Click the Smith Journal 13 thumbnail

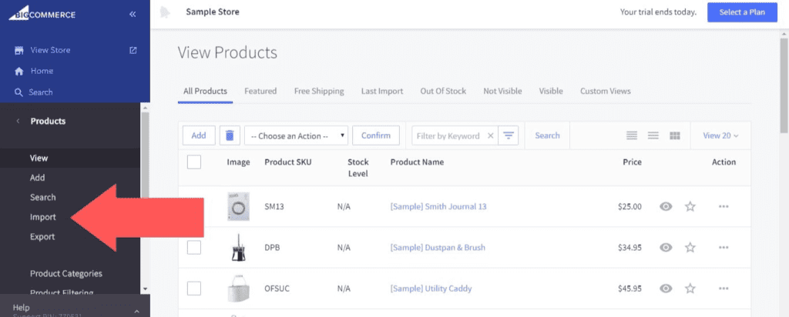238,206
